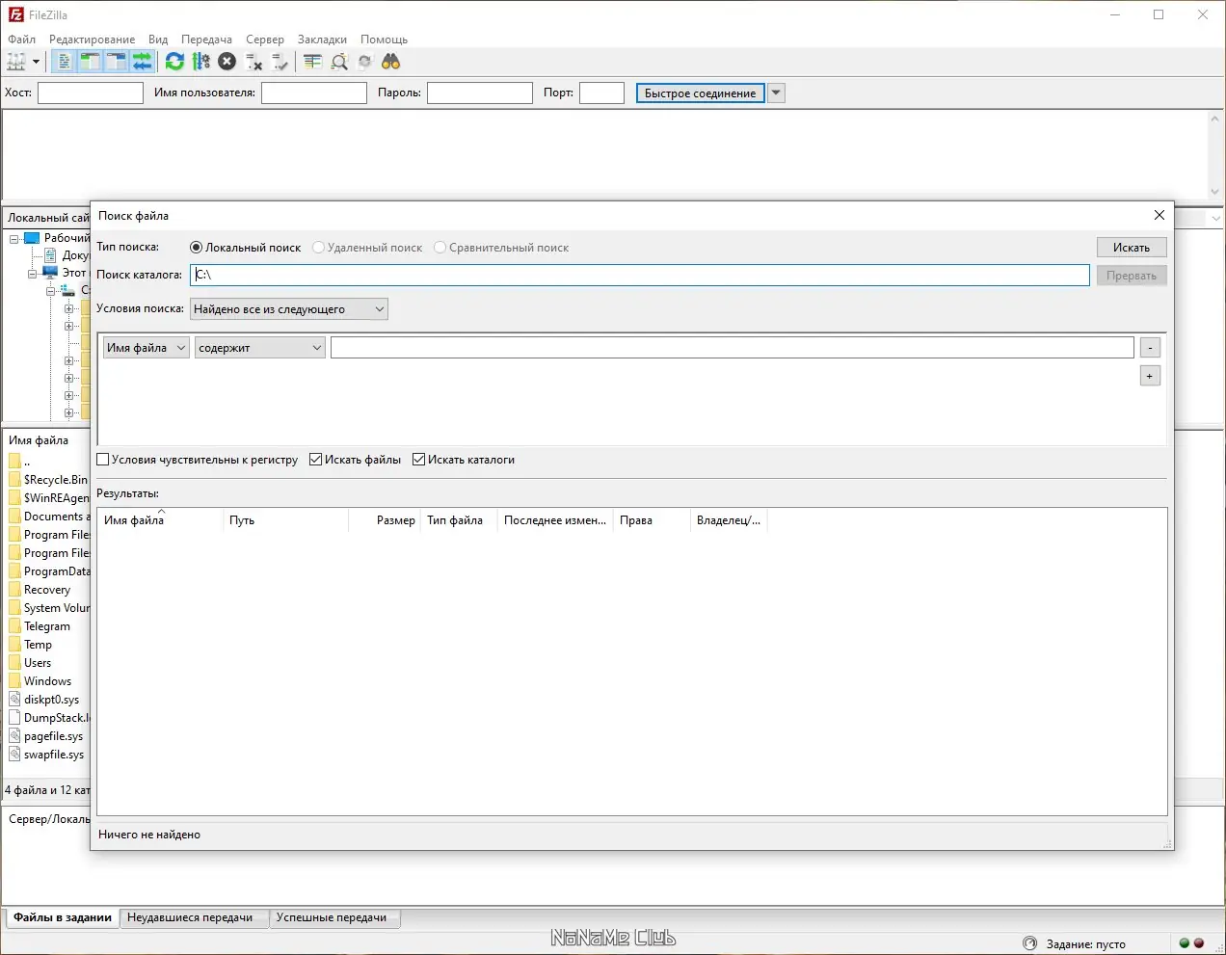
Task: Toggle processing of the transfer queue
Action: click(x=200, y=62)
